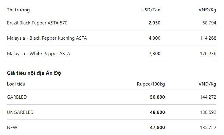
Task: Click the top VNĐ/Kg column header
Action: [207, 10]
